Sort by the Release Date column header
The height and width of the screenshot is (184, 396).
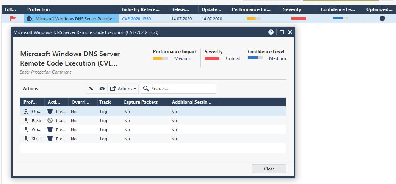(183, 9)
